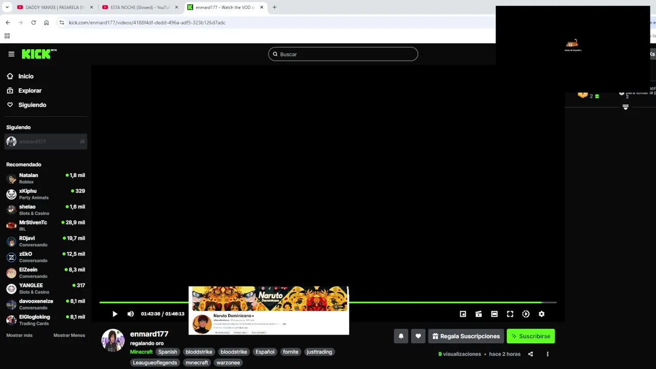
Task: Seek along the green video progress bar
Action: [x=328, y=302]
